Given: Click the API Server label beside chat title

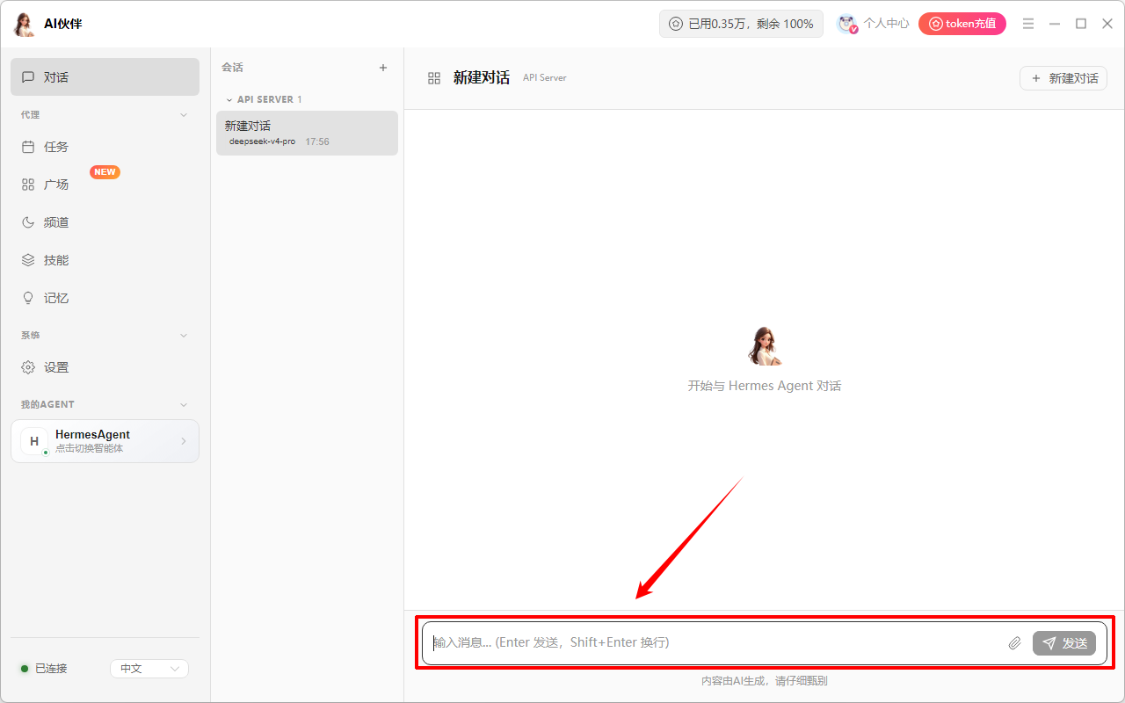Looking at the screenshot, I should pos(545,78).
